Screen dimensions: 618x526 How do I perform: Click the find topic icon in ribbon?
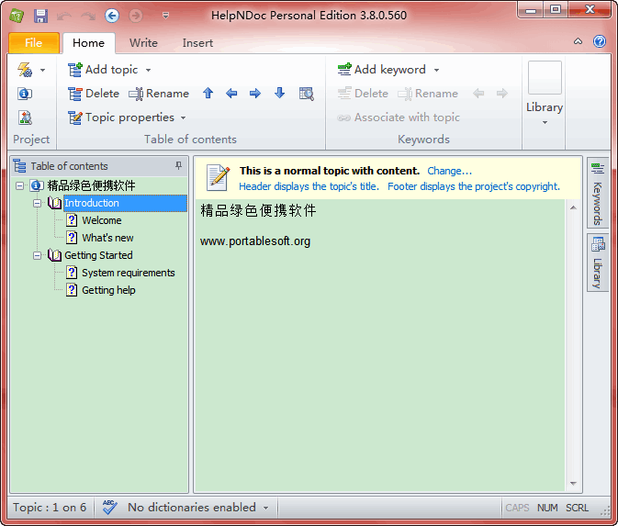pos(307,94)
